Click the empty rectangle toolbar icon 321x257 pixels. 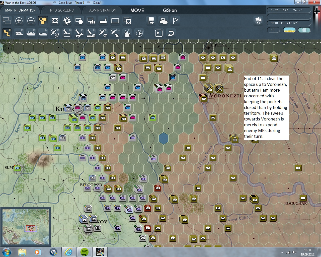(x=115, y=21)
